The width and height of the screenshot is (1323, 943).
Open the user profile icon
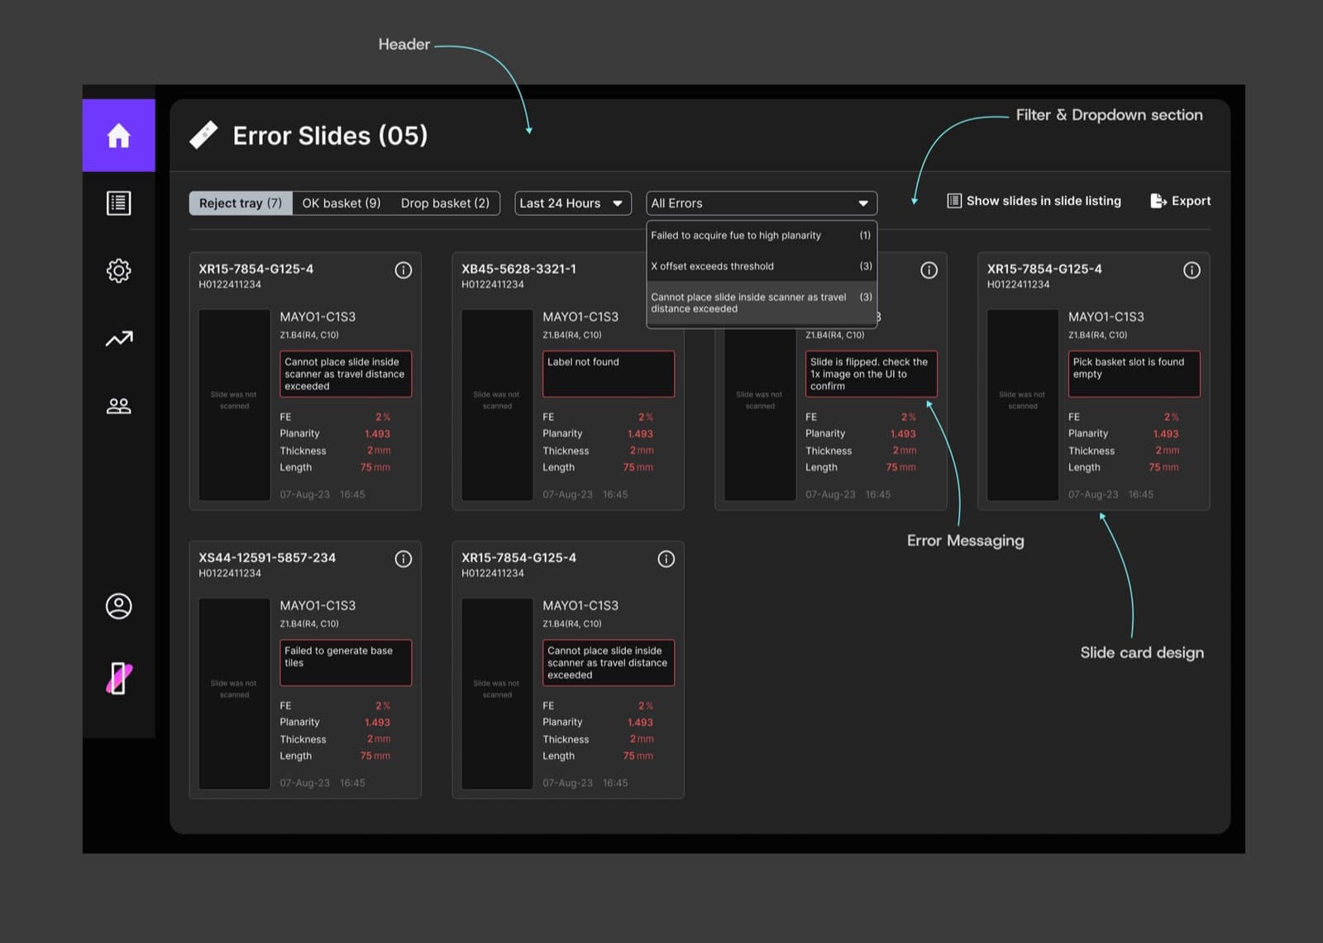click(x=118, y=606)
